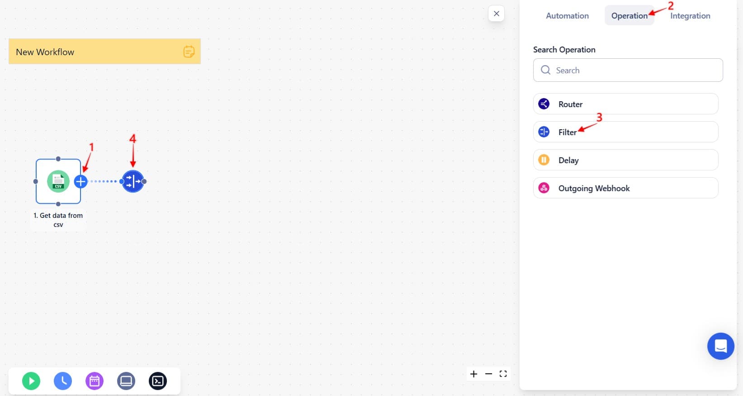Open the chat support bubble
Viewport: 743px width, 396px height.
(720, 346)
